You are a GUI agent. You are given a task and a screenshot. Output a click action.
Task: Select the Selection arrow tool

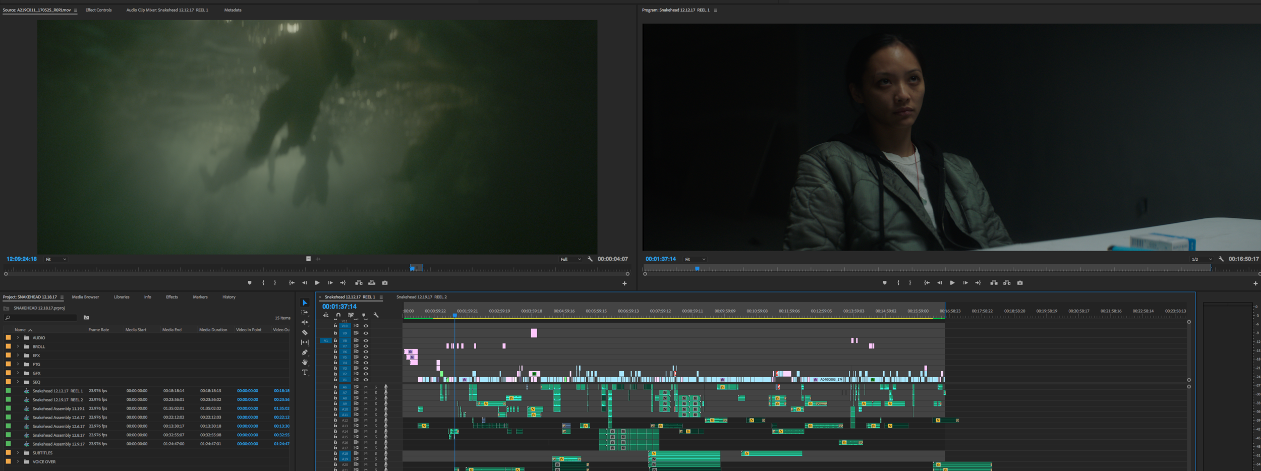(x=305, y=303)
